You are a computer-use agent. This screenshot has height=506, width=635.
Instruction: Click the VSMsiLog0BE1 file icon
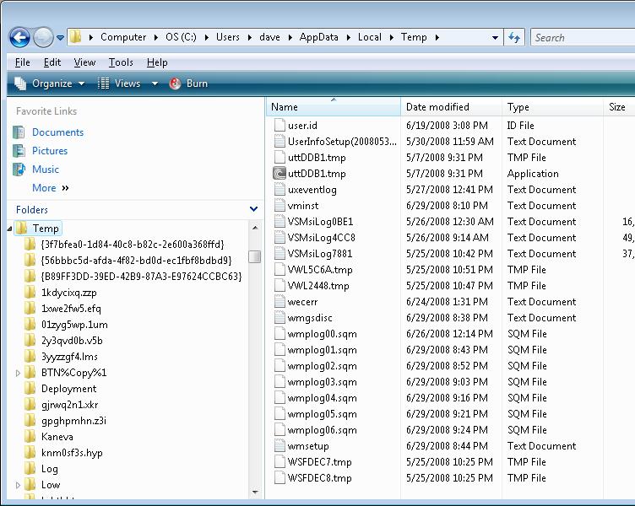(280, 221)
